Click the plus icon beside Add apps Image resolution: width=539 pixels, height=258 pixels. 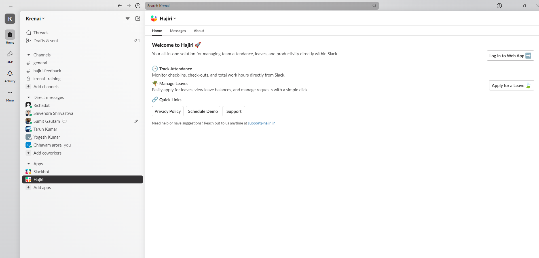tap(28, 187)
